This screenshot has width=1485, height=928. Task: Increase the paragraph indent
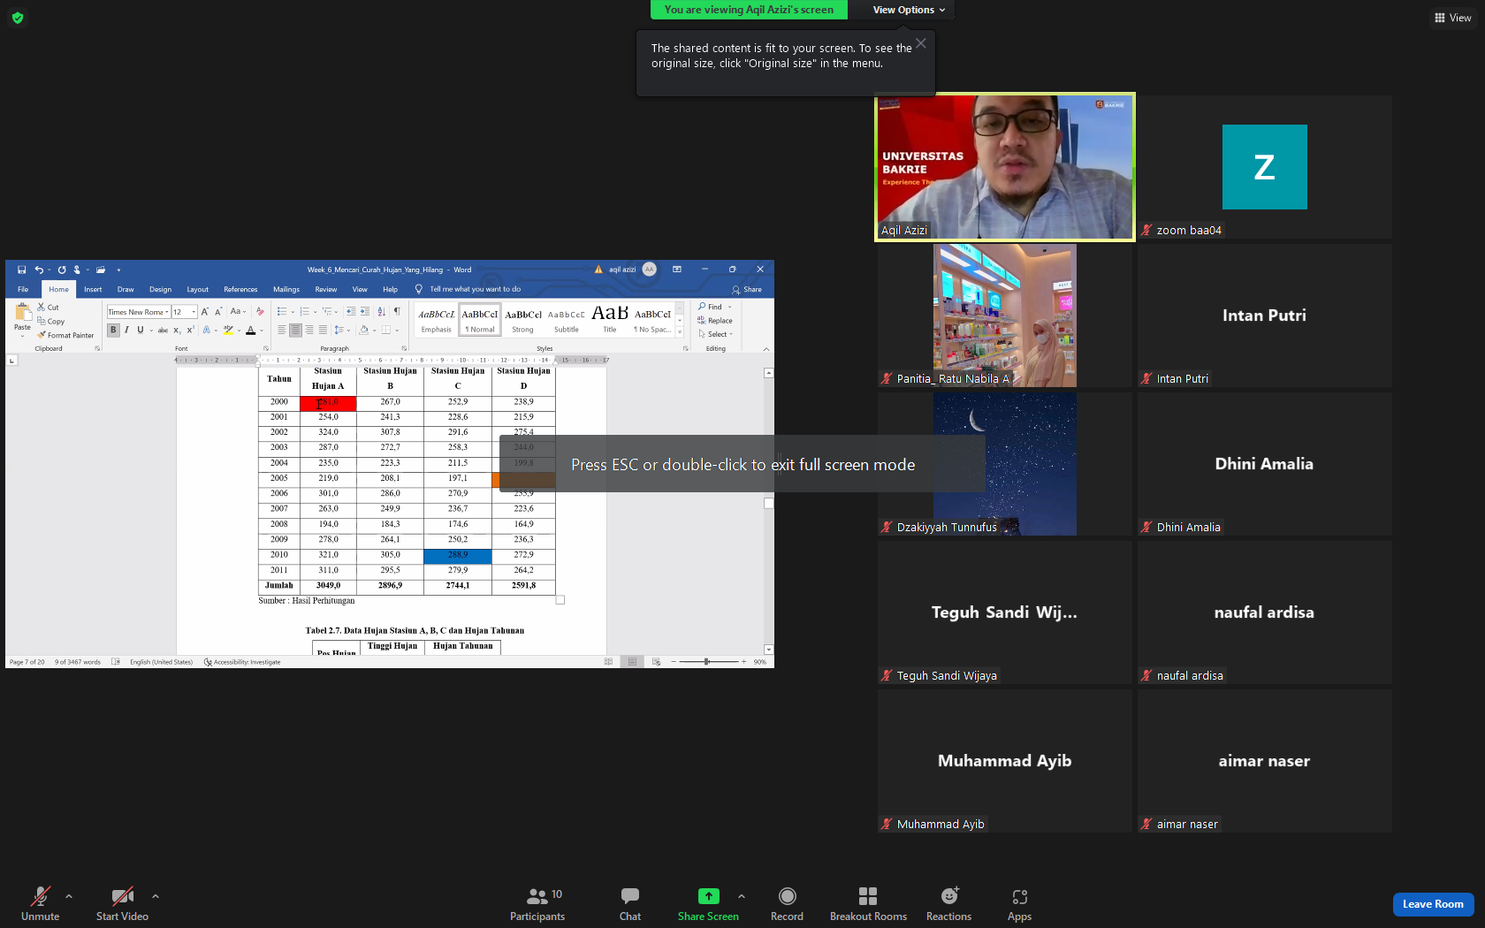pos(365,311)
